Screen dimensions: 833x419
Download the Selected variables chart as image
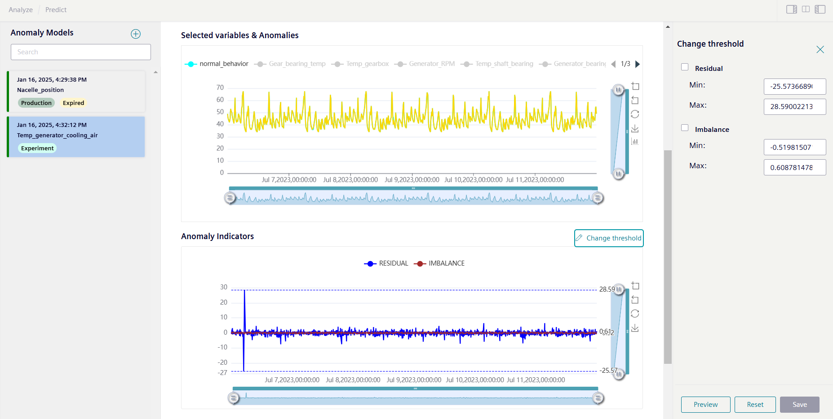635,129
